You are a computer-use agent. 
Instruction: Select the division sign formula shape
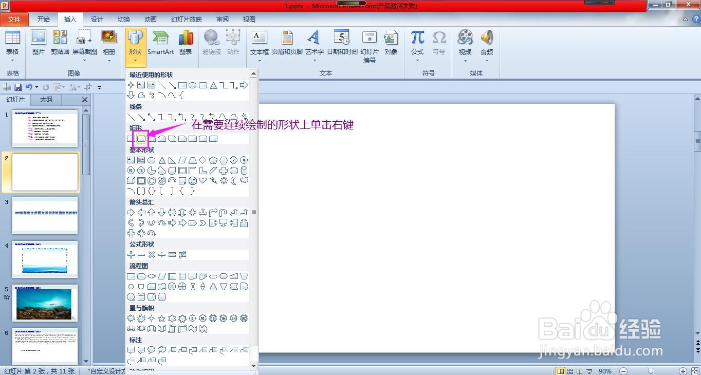[x=162, y=255]
